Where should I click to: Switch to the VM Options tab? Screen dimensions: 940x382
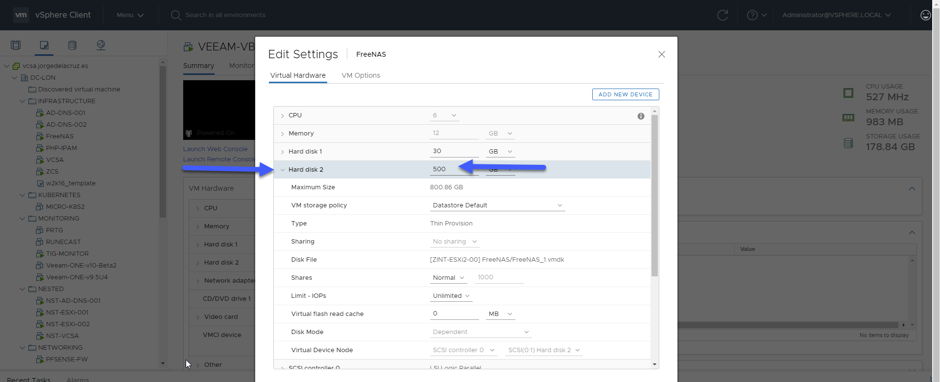(x=361, y=75)
